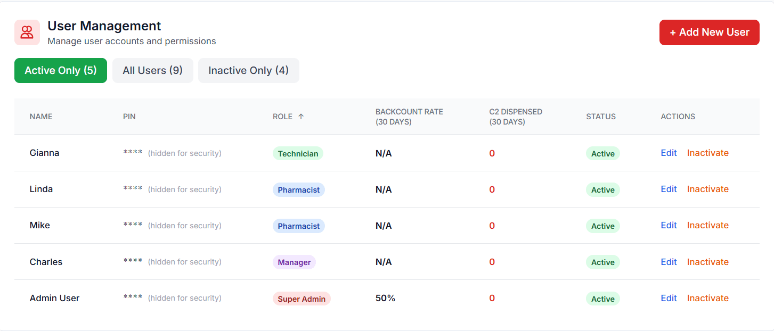Click the Name column header
This screenshot has width=774, height=331.
pyautogui.click(x=41, y=117)
